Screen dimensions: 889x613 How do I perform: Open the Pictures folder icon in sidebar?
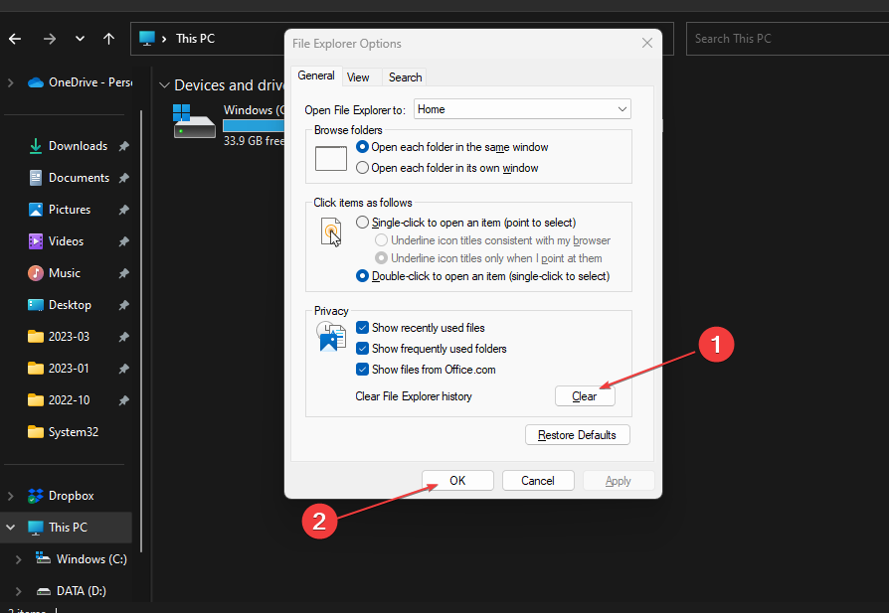tap(35, 210)
